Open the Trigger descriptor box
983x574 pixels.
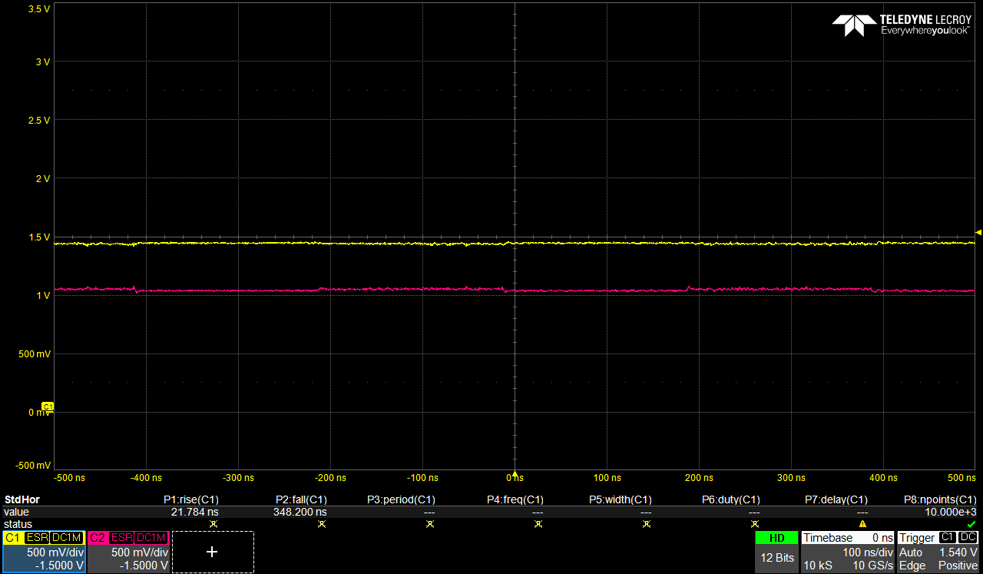[938, 552]
